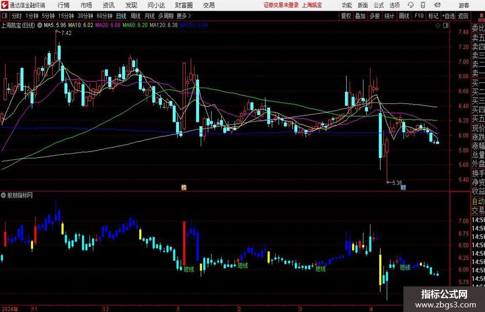
Task: Open the 交易 menu
Action: [x=209, y=5]
